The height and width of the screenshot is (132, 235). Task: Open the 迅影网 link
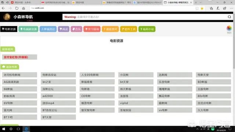click(175, 75)
